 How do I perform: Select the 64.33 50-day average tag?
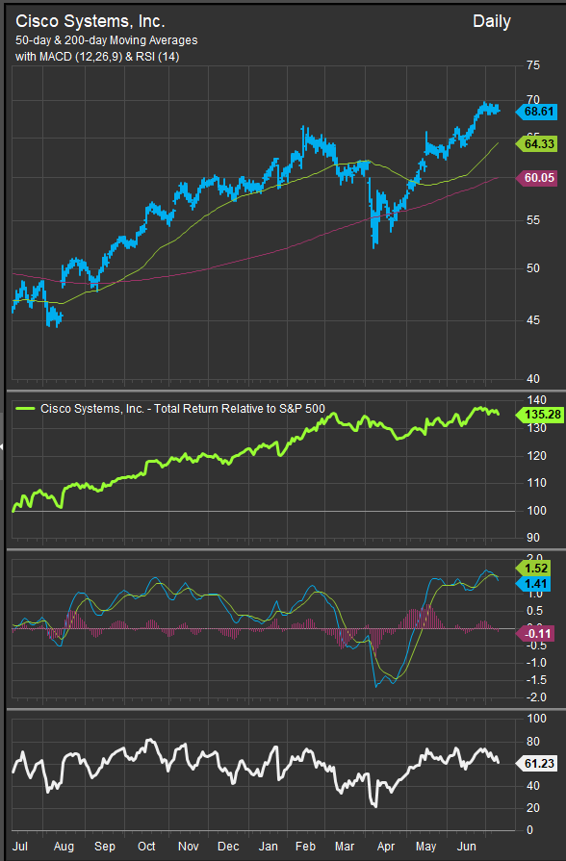536,144
